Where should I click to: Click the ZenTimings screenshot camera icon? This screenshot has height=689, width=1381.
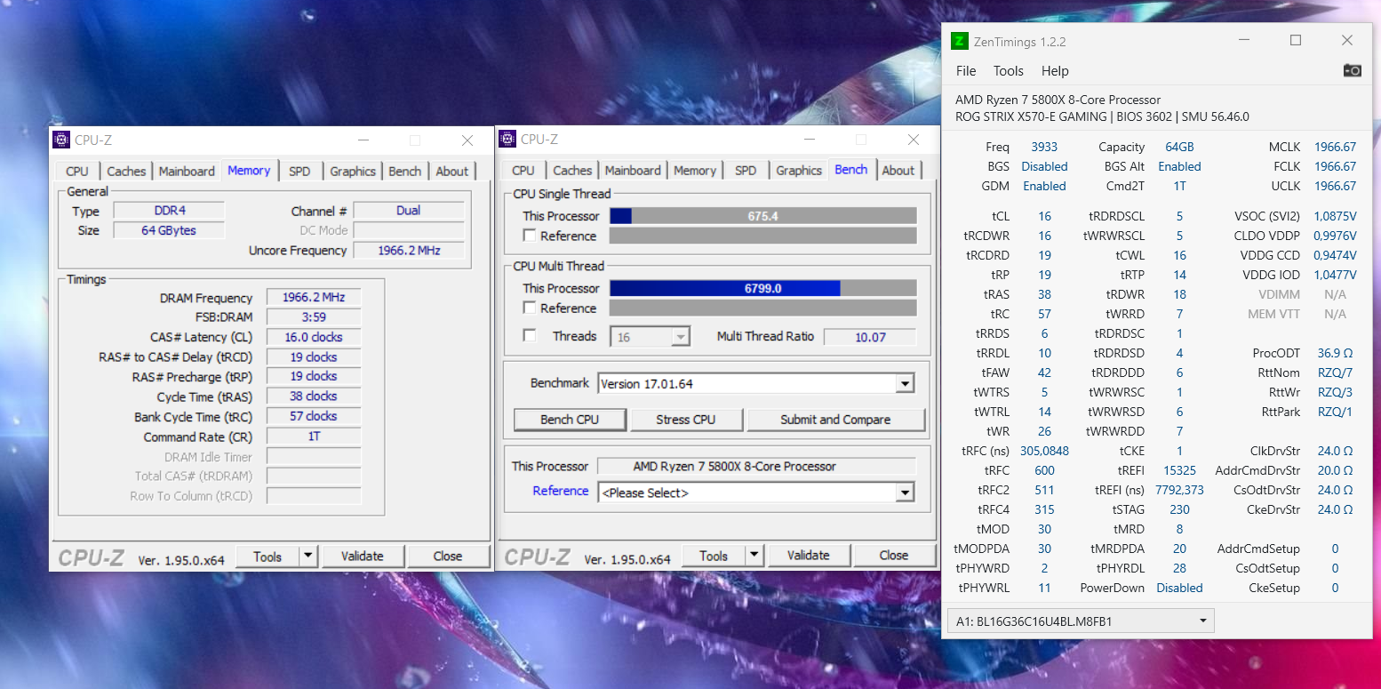point(1352,70)
